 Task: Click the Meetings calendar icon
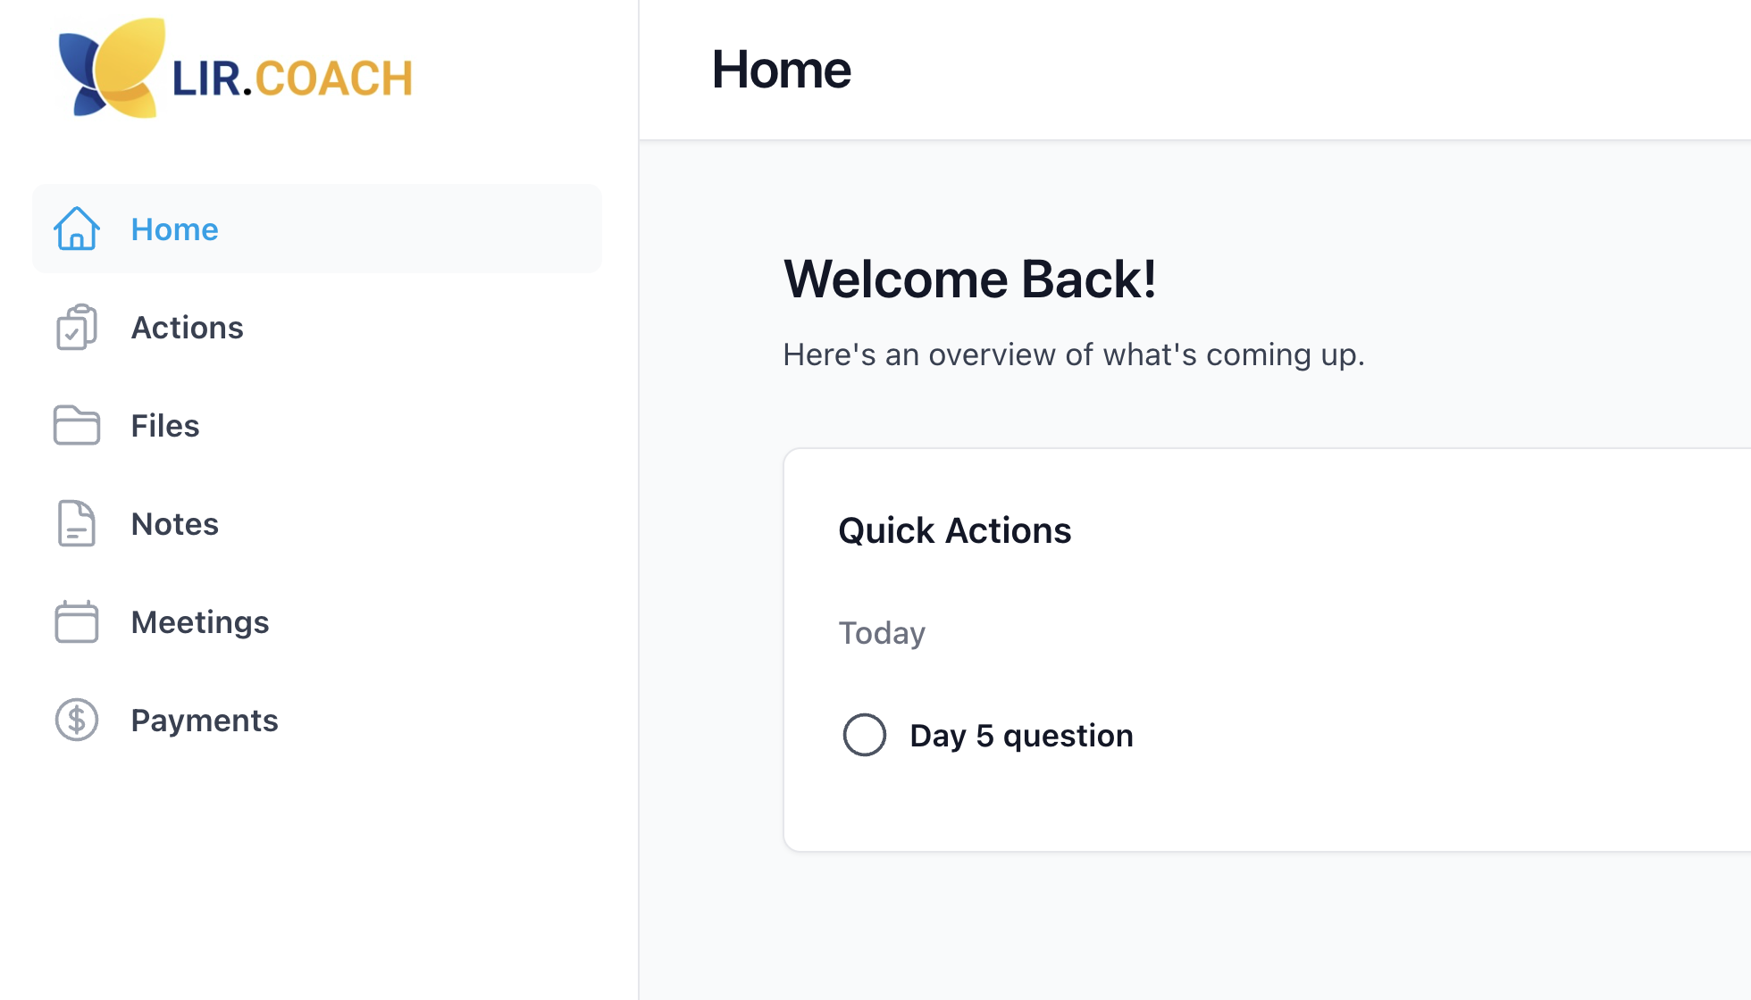click(x=77, y=622)
